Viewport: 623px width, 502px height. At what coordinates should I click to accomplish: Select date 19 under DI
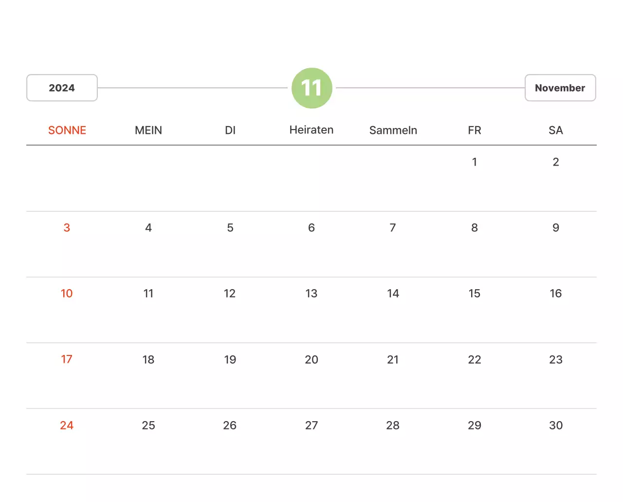point(230,360)
